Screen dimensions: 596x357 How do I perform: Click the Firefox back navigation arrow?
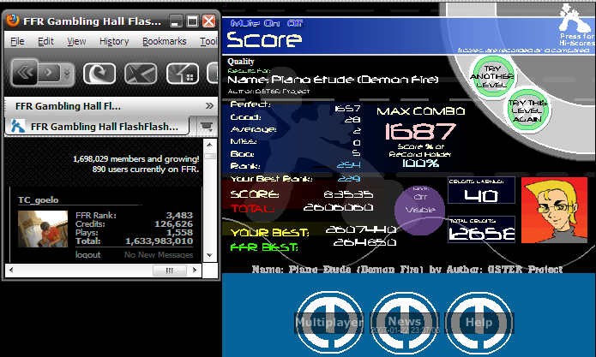point(25,72)
